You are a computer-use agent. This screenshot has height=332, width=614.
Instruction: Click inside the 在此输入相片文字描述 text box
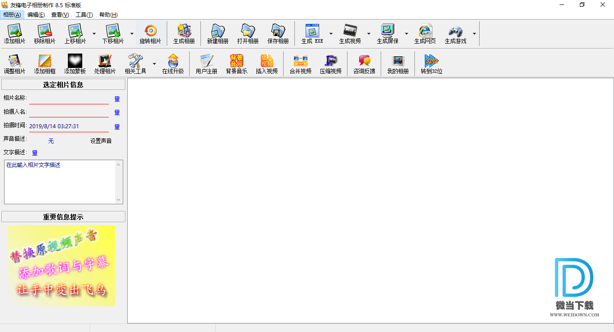60,182
